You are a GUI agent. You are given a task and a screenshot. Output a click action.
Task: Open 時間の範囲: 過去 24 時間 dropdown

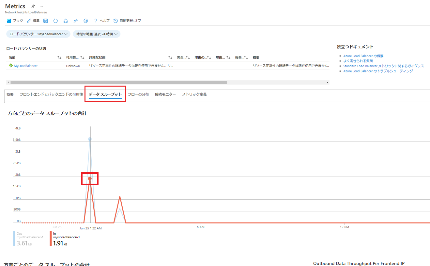point(97,34)
